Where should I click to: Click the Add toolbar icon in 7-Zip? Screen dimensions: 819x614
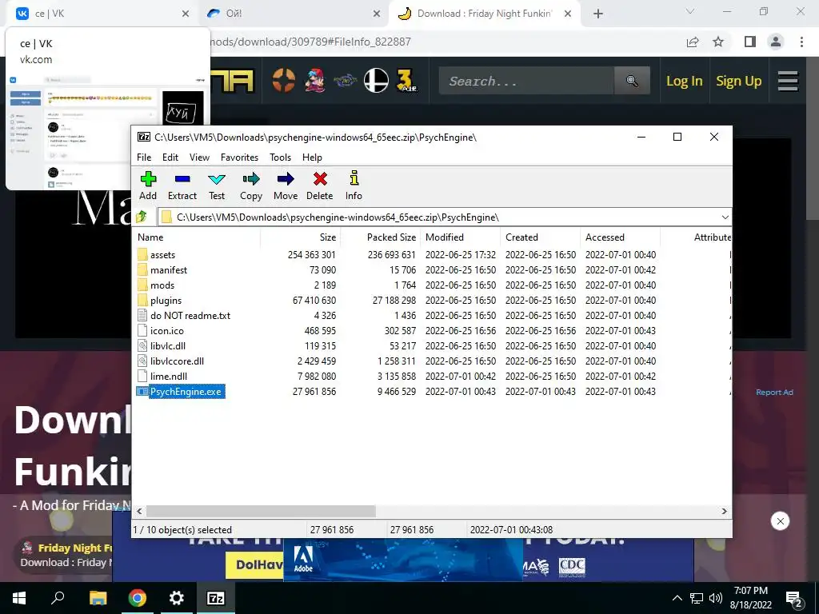(148, 185)
